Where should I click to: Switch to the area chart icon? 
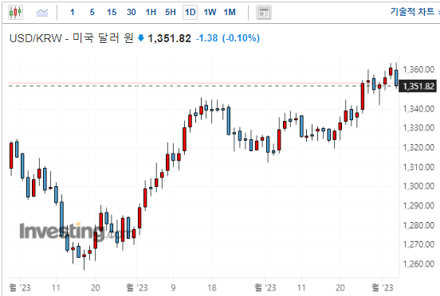pos(42,12)
